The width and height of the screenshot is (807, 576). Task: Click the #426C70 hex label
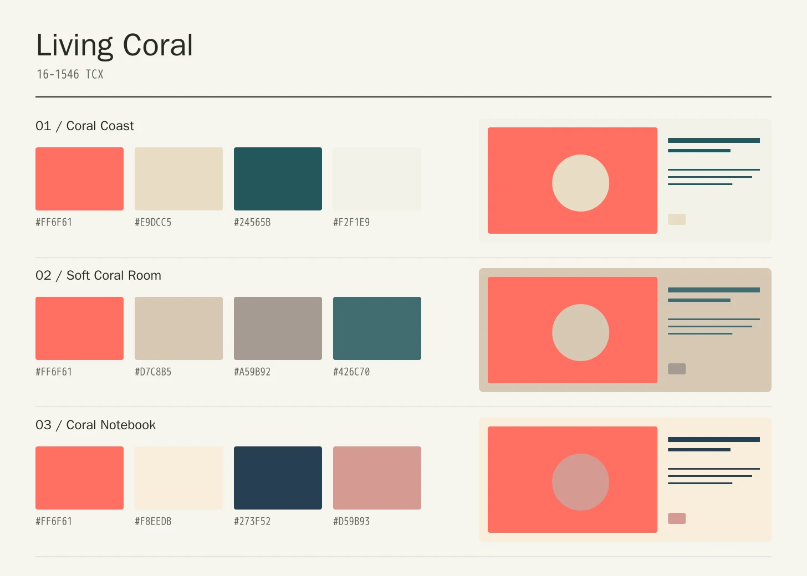[x=351, y=372]
